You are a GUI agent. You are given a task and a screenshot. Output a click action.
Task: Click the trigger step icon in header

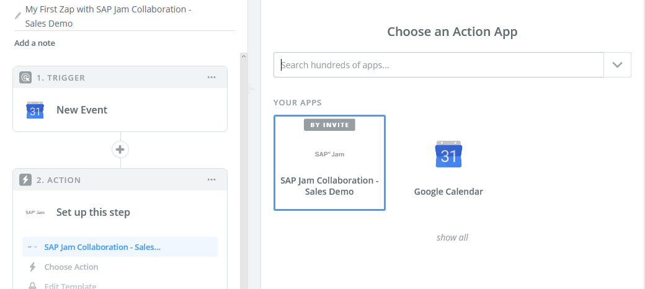tap(25, 78)
